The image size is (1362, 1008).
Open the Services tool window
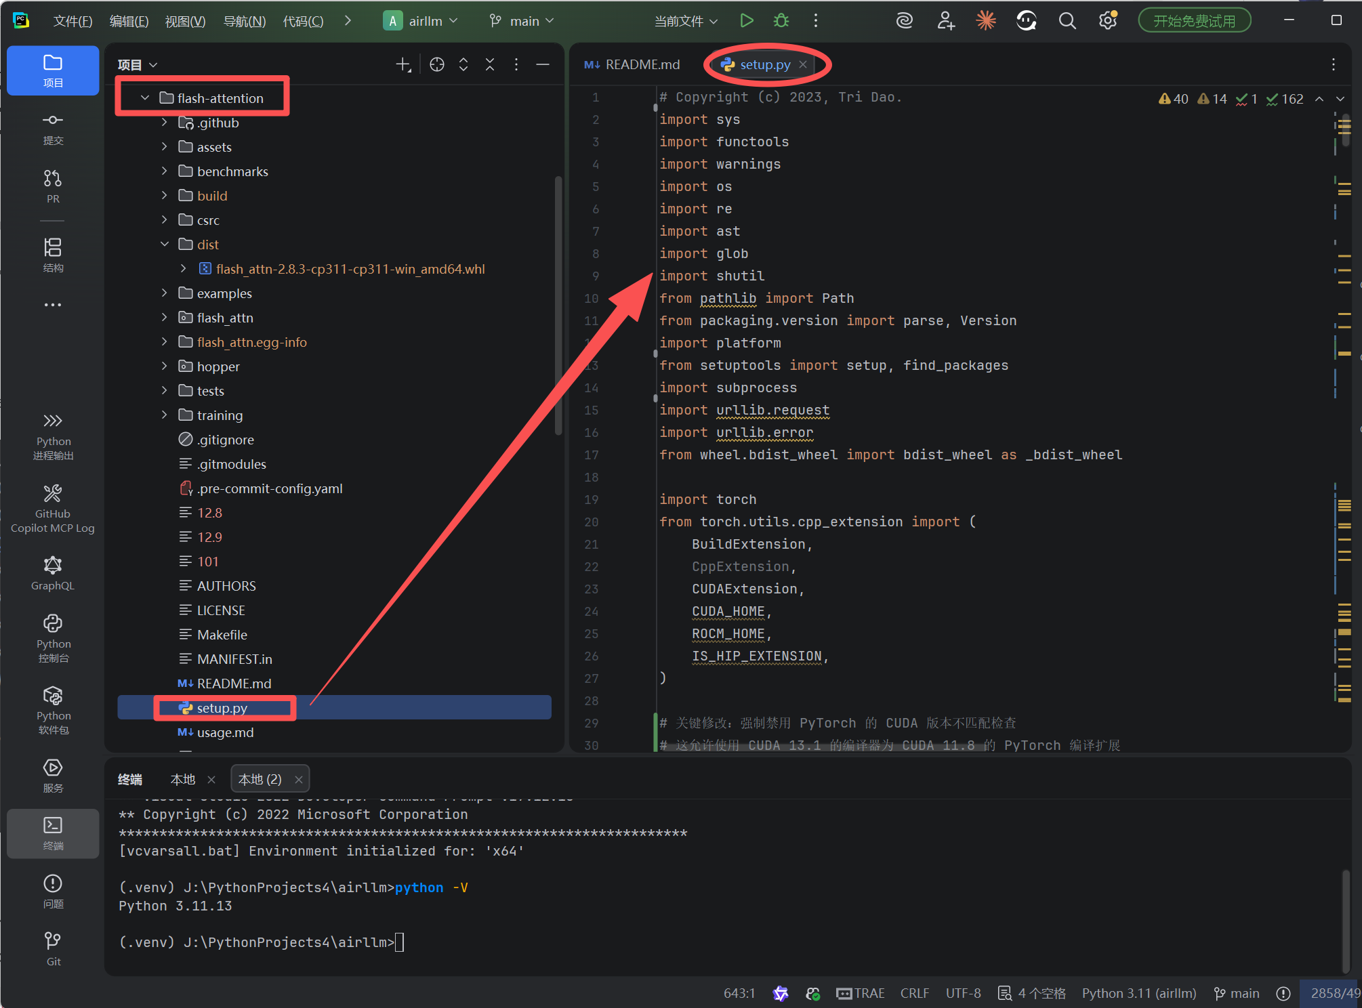[53, 775]
